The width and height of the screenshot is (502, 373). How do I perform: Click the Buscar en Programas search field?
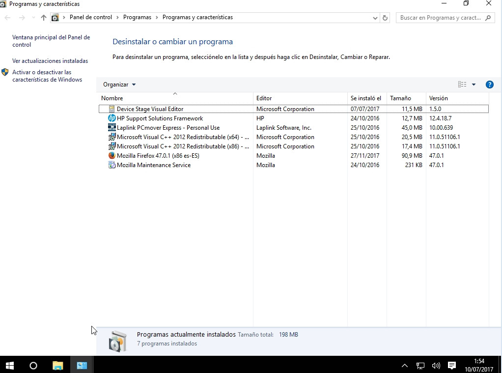click(440, 18)
